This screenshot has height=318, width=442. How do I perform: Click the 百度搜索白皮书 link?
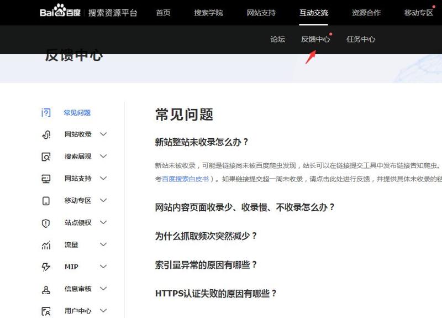coord(185,179)
